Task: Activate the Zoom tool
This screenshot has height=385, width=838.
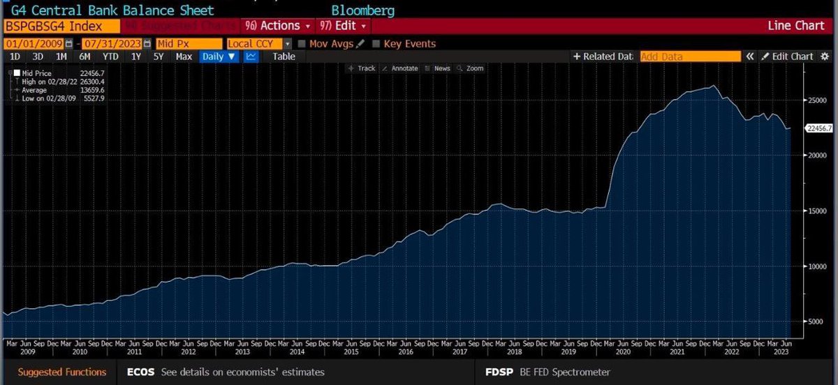Action: tap(470, 68)
